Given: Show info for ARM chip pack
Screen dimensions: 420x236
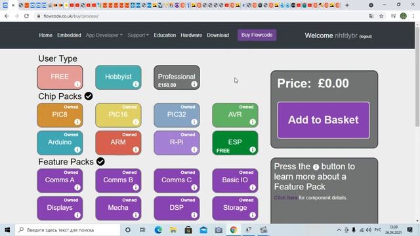Looking at the screenshot, I should point(136,149).
